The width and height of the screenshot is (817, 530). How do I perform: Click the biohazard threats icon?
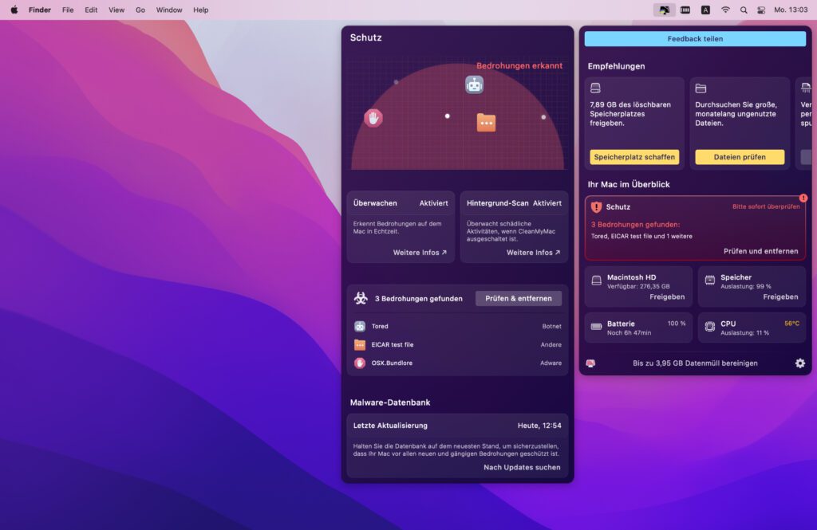361,298
